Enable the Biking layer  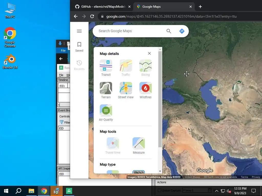pos(146,68)
